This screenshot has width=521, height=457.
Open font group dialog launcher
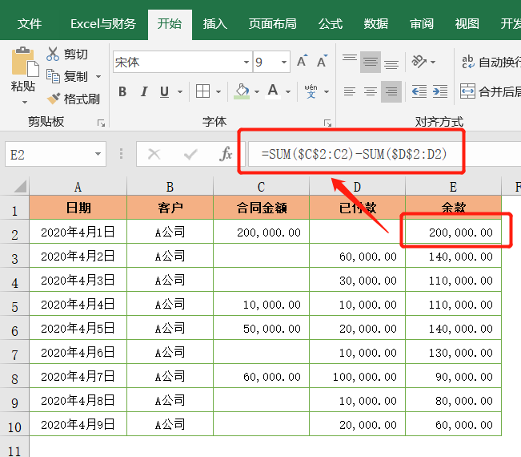point(327,123)
